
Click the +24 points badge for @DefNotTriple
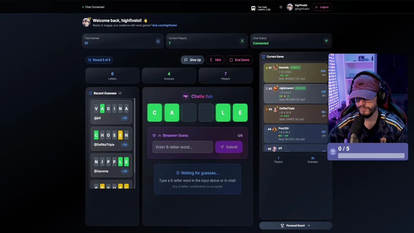pyautogui.click(x=125, y=145)
